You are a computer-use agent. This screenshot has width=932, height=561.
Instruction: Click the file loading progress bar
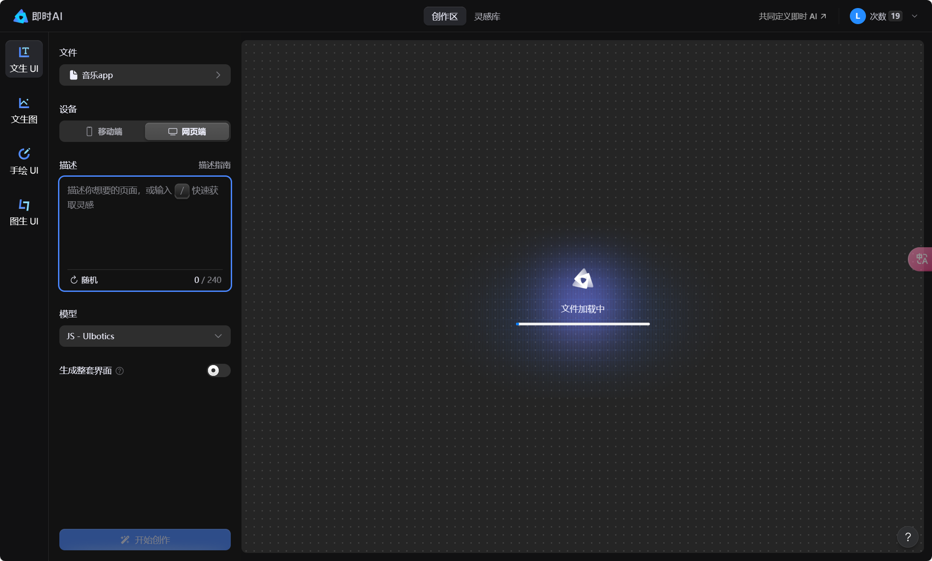pyautogui.click(x=582, y=324)
